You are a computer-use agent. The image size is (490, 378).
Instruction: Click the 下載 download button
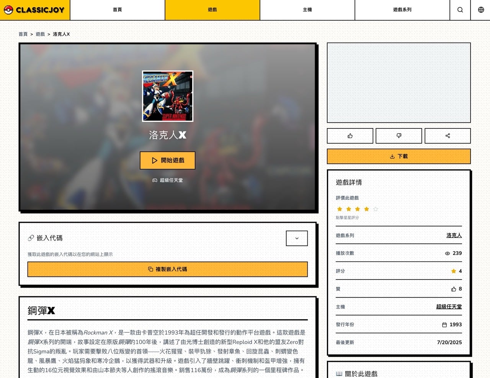399,156
